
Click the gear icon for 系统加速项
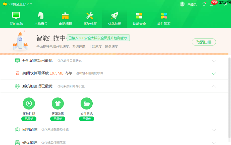17,86
